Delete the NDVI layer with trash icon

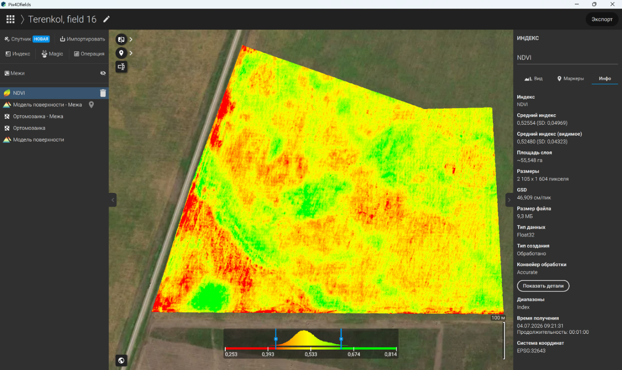click(103, 93)
